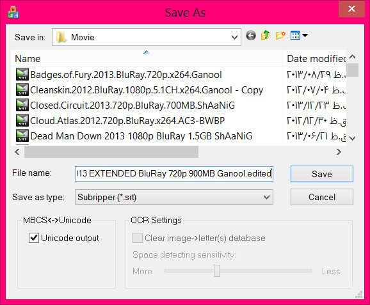Open the Save as type dropdown
Screen dimensions: 370x305
coord(266,197)
